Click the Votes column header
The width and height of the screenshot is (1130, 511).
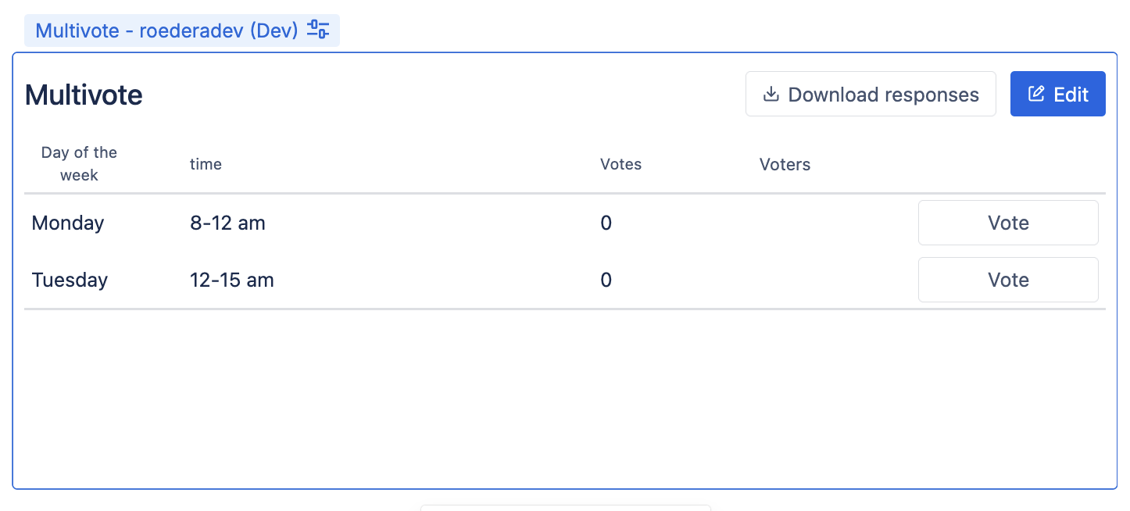pyautogui.click(x=620, y=164)
